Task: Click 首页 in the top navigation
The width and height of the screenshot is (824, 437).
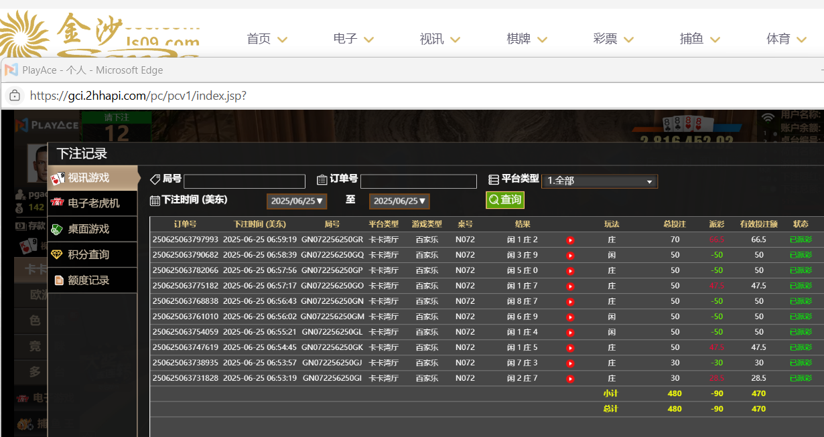Action: [x=259, y=39]
